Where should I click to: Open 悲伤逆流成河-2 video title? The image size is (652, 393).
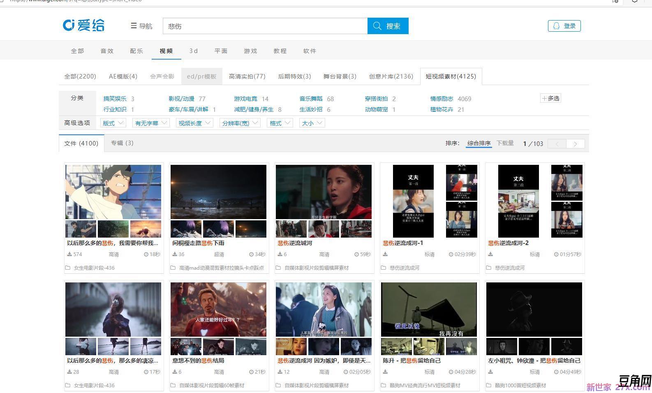[508, 243]
